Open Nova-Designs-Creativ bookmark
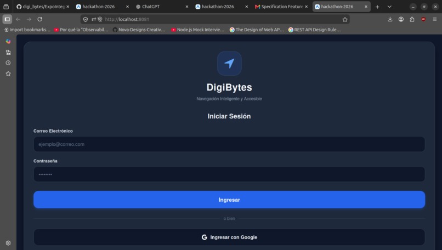Viewport: 442px width, 250px height. [139, 30]
